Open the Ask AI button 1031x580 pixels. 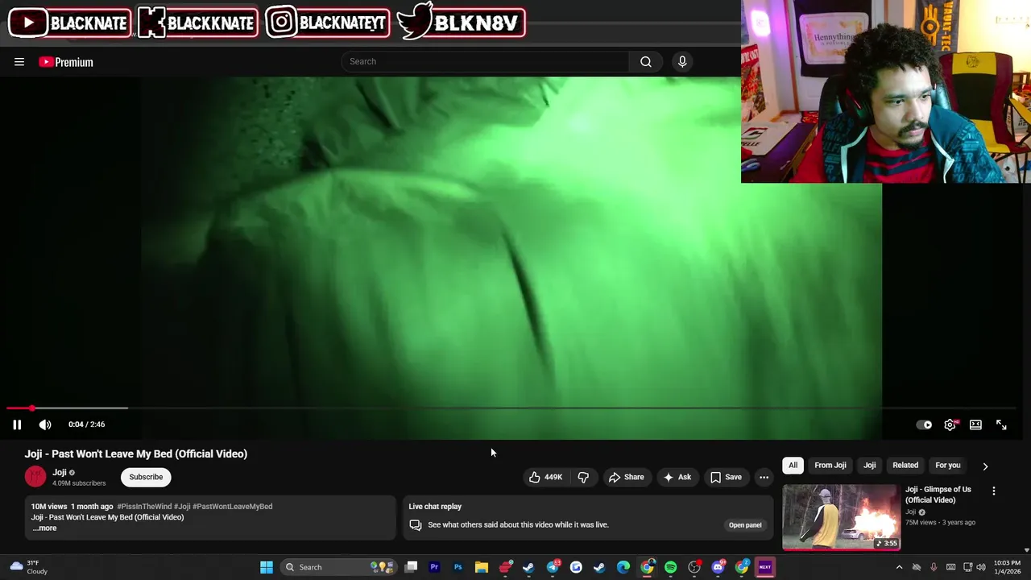tap(677, 477)
